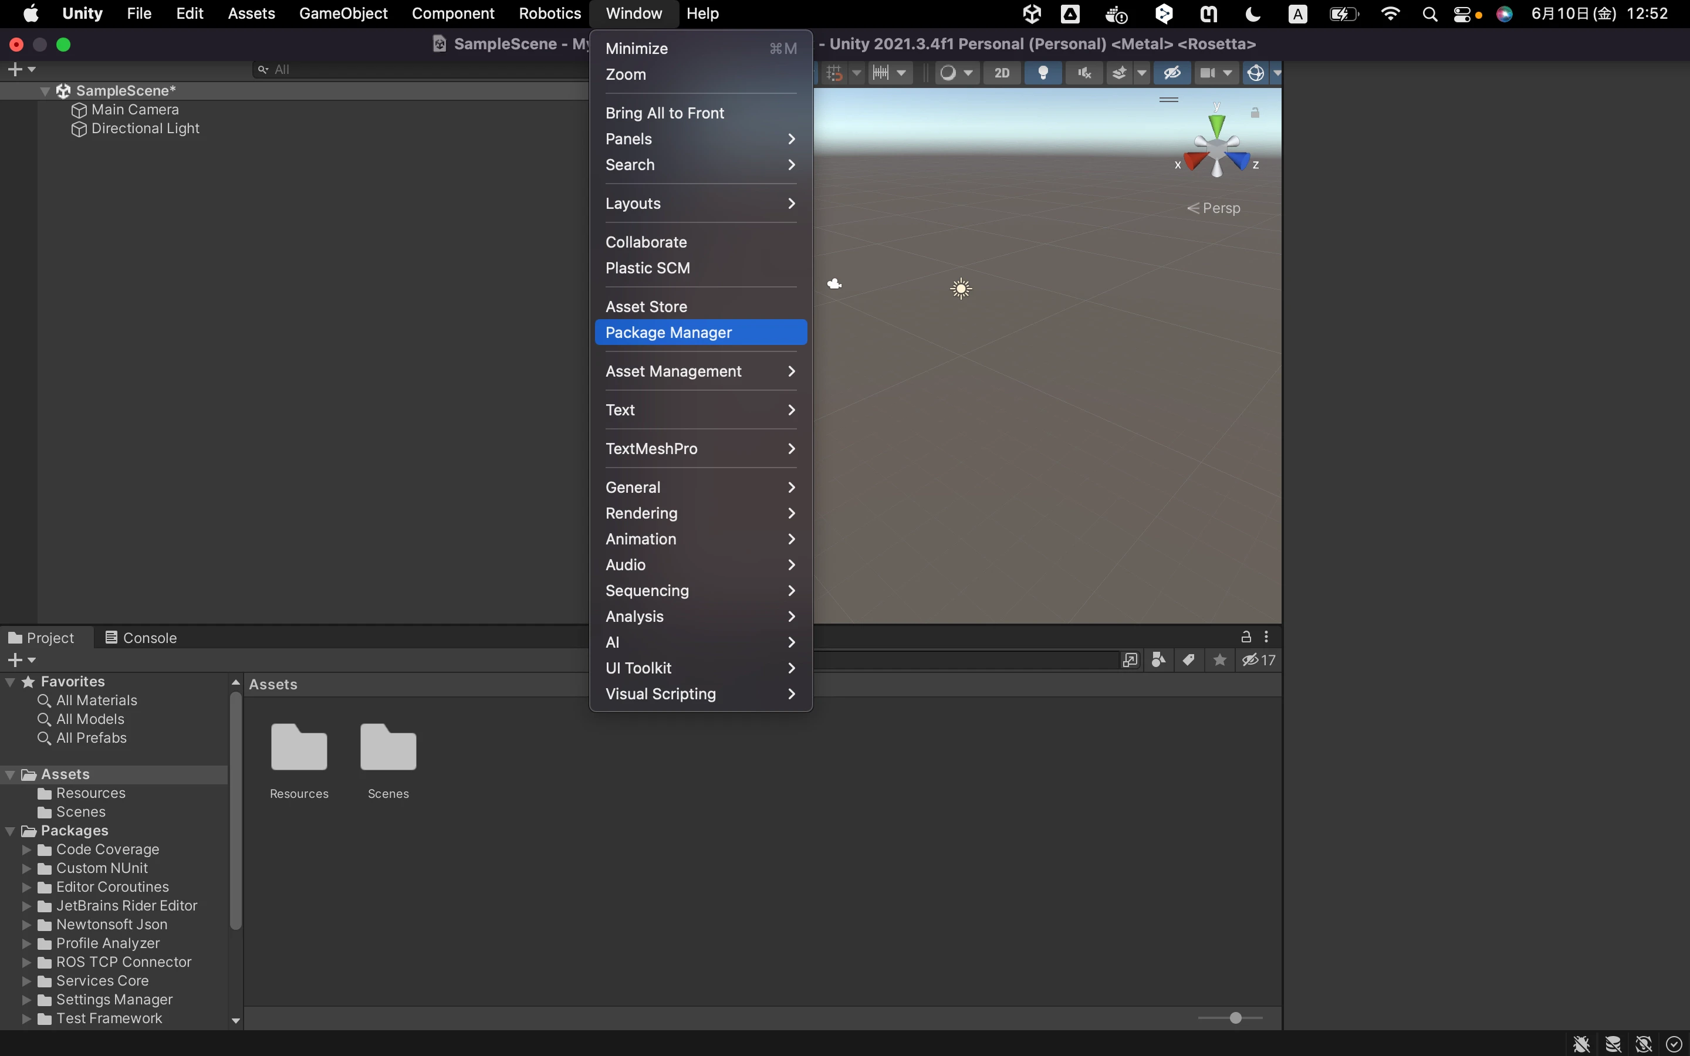The image size is (1690, 1056).
Task: Open grid snapping settings icon
Action: point(834,73)
